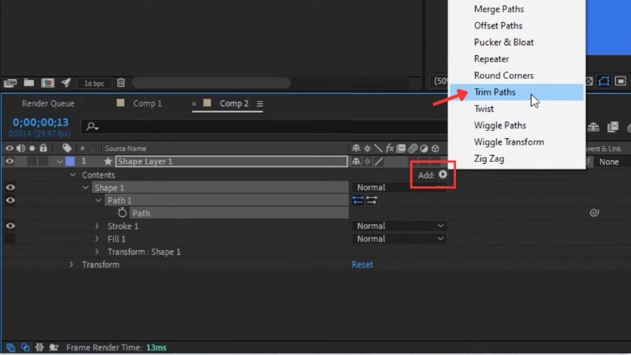
Task: Toggle visibility of Path 1
Action: [10, 200]
